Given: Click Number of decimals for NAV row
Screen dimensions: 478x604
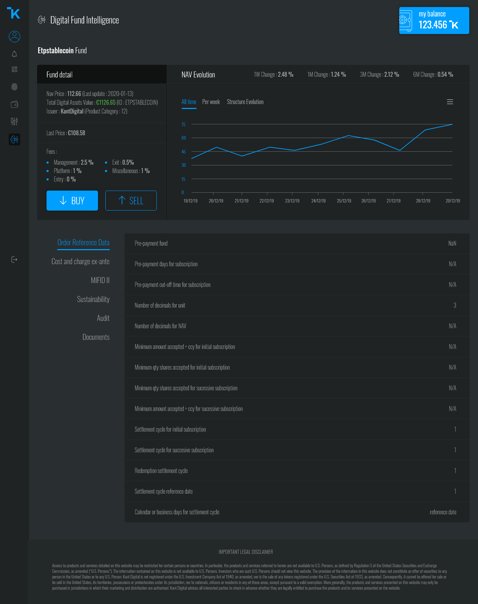Looking at the screenshot, I should tap(297, 326).
